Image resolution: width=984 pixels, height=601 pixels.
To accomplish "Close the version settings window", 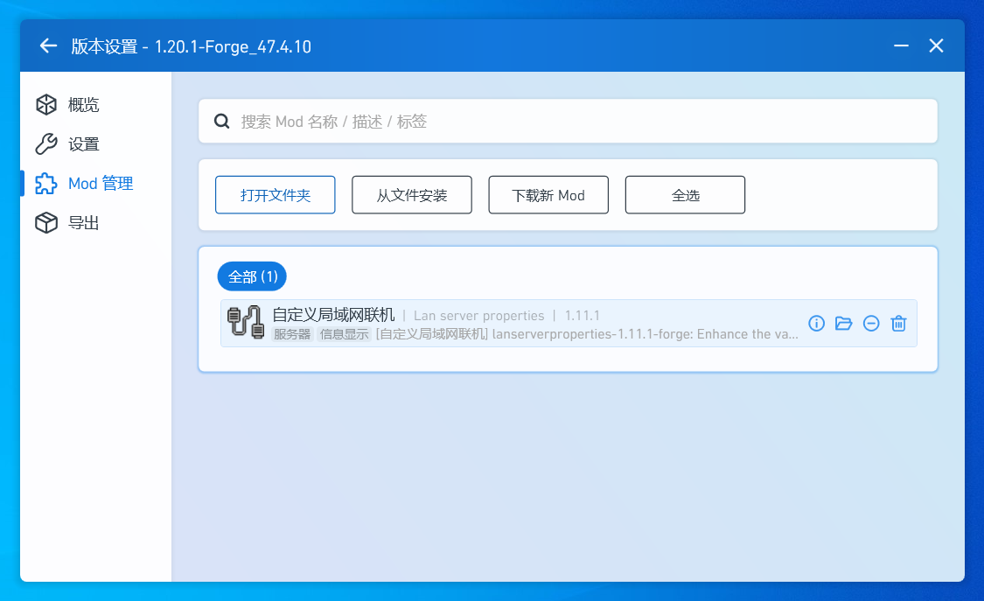I will [936, 45].
